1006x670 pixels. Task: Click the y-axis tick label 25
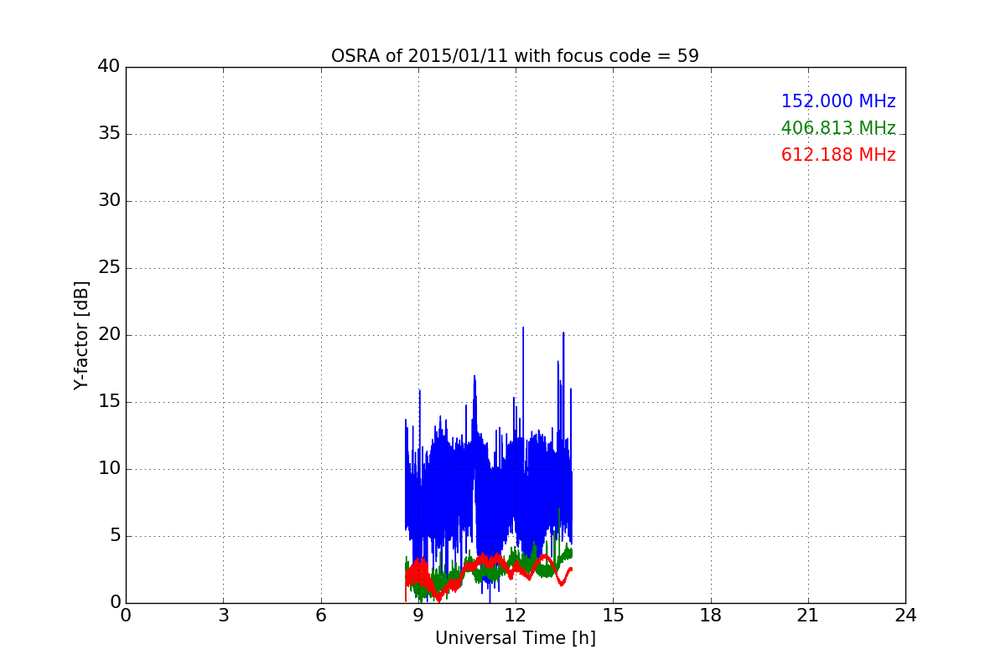109,268
